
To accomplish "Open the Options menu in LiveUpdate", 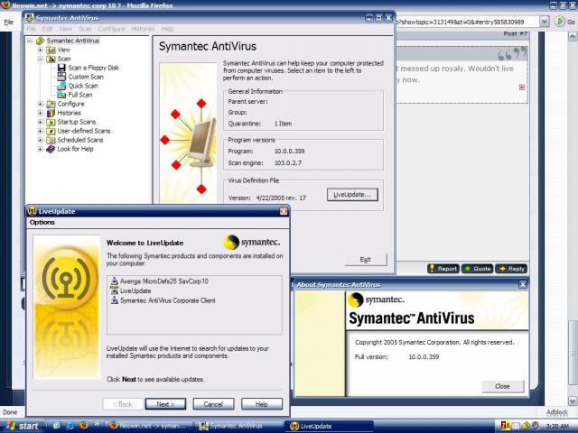I will [x=42, y=223].
